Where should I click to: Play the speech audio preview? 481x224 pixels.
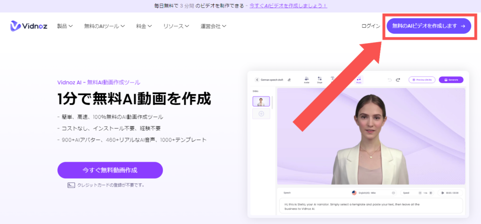pos(442,193)
